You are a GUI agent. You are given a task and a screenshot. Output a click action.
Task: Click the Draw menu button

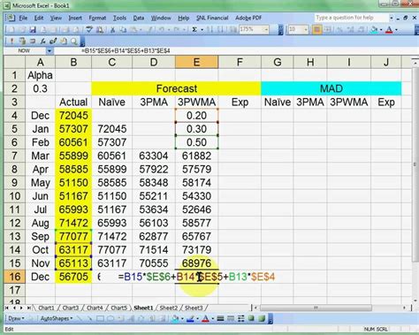(x=16, y=318)
